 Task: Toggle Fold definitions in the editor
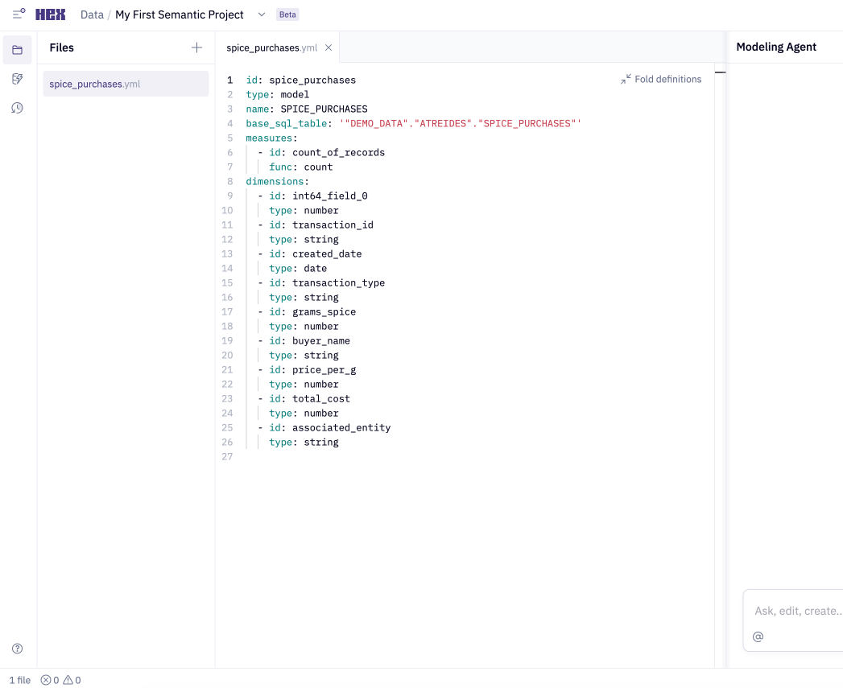click(661, 79)
